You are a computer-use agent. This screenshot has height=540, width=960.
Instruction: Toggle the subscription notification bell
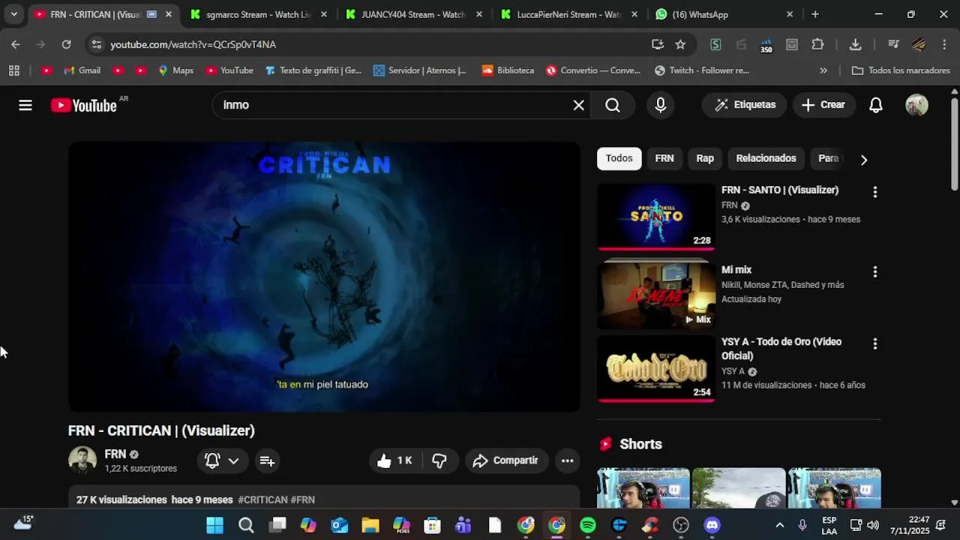(x=212, y=460)
